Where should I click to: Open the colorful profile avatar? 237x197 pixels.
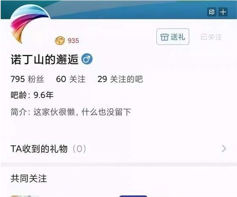coord(30,24)
